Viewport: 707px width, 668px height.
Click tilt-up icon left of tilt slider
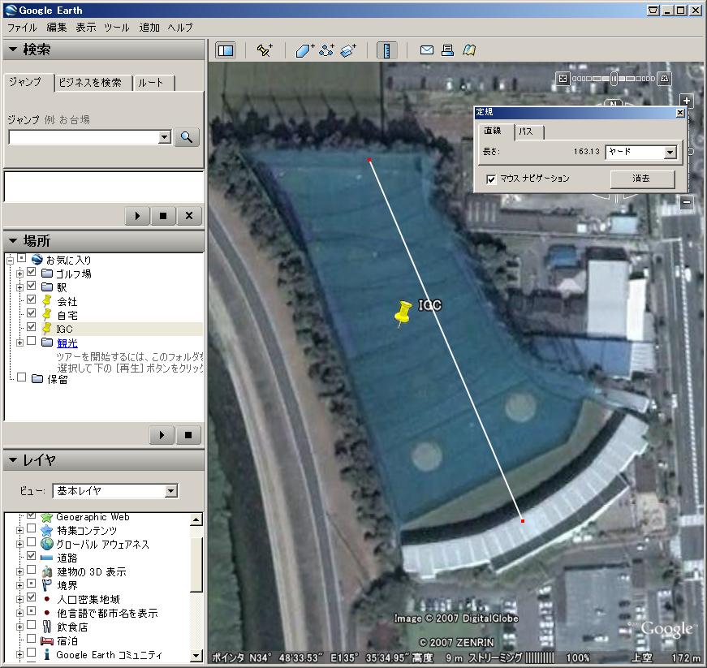pos(563,79)
